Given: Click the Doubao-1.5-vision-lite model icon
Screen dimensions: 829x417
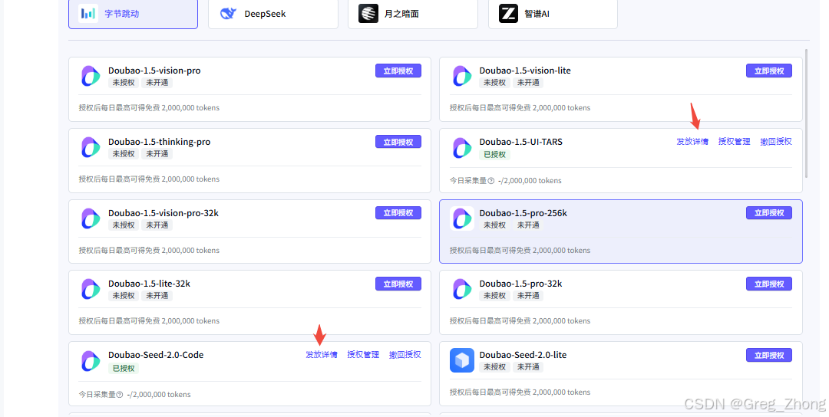Looking at the screenshot, I should pos(461,76).
